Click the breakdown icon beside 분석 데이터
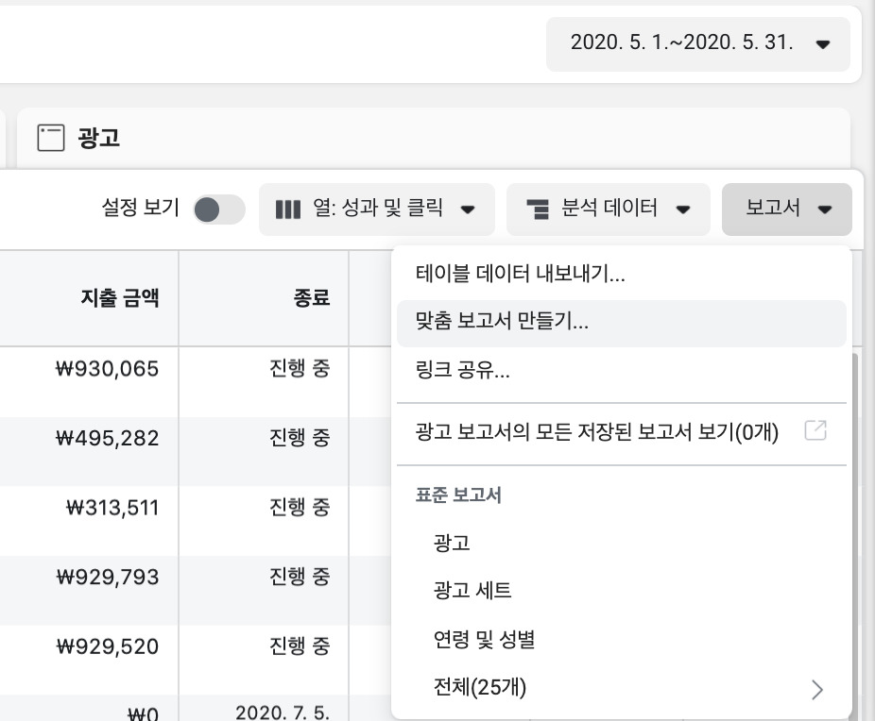875x721 pixels. point(538,210)
